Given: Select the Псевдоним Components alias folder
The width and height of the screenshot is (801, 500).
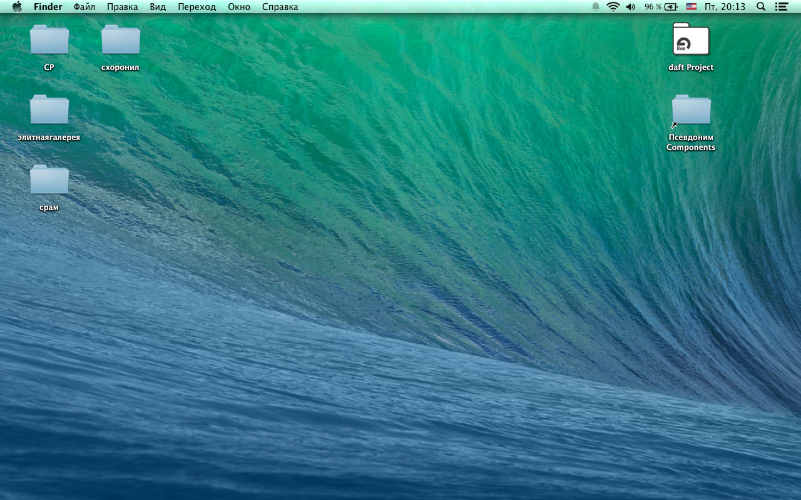Looking at the screenshot, I should coord(691,110).
